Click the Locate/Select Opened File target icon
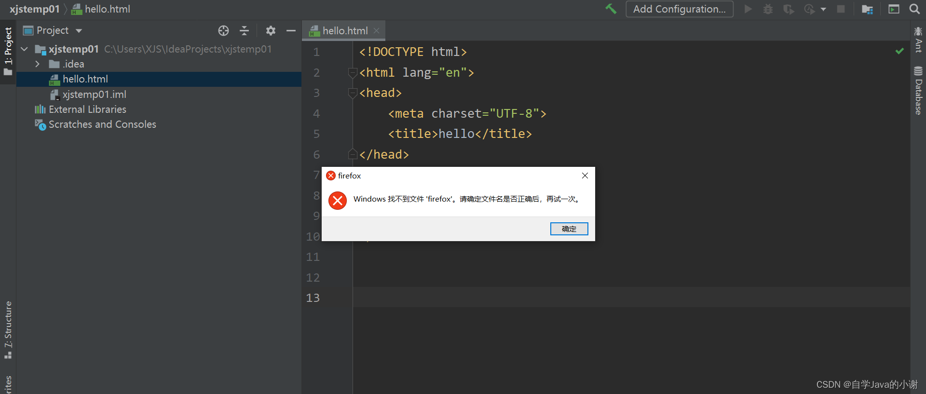The height and width of the screenshot is (394, 926). (223, 31)
